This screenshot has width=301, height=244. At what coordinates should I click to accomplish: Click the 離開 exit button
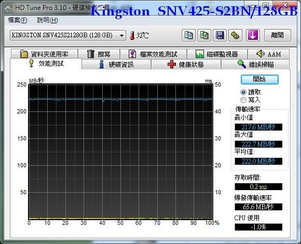pos(278,35)
